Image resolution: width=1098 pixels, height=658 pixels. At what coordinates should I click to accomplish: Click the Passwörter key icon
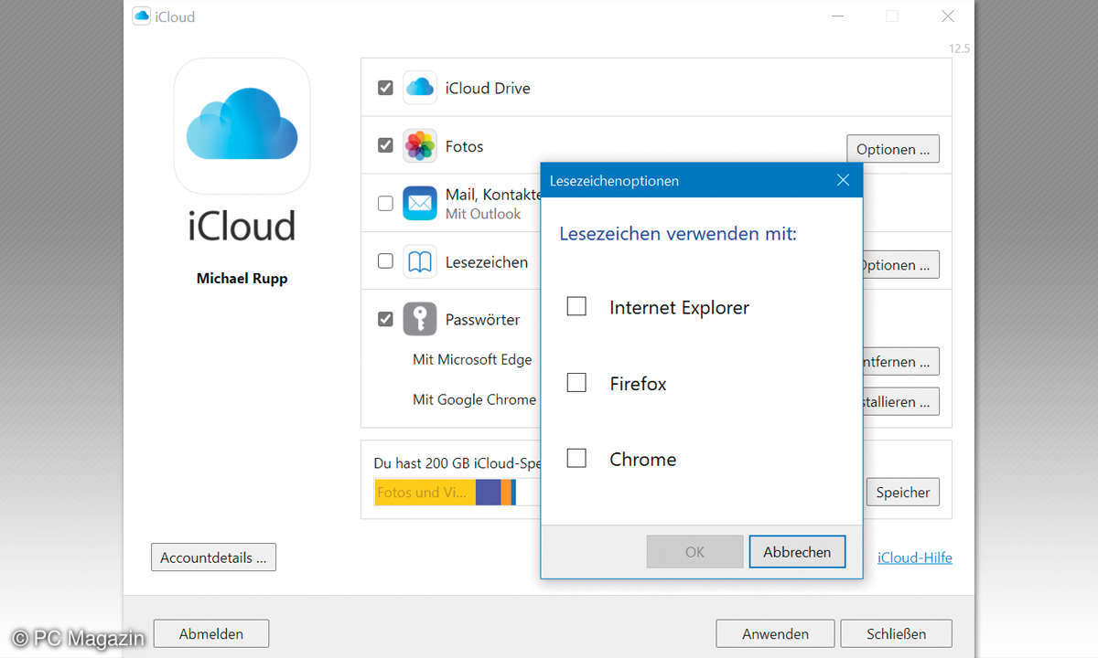coord(420,319)
